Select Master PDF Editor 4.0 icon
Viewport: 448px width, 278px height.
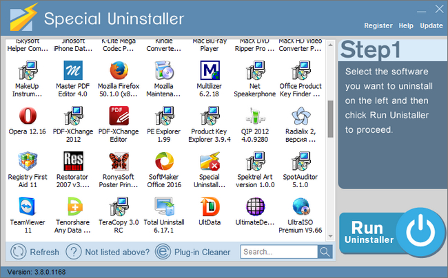tap(73, 70)
